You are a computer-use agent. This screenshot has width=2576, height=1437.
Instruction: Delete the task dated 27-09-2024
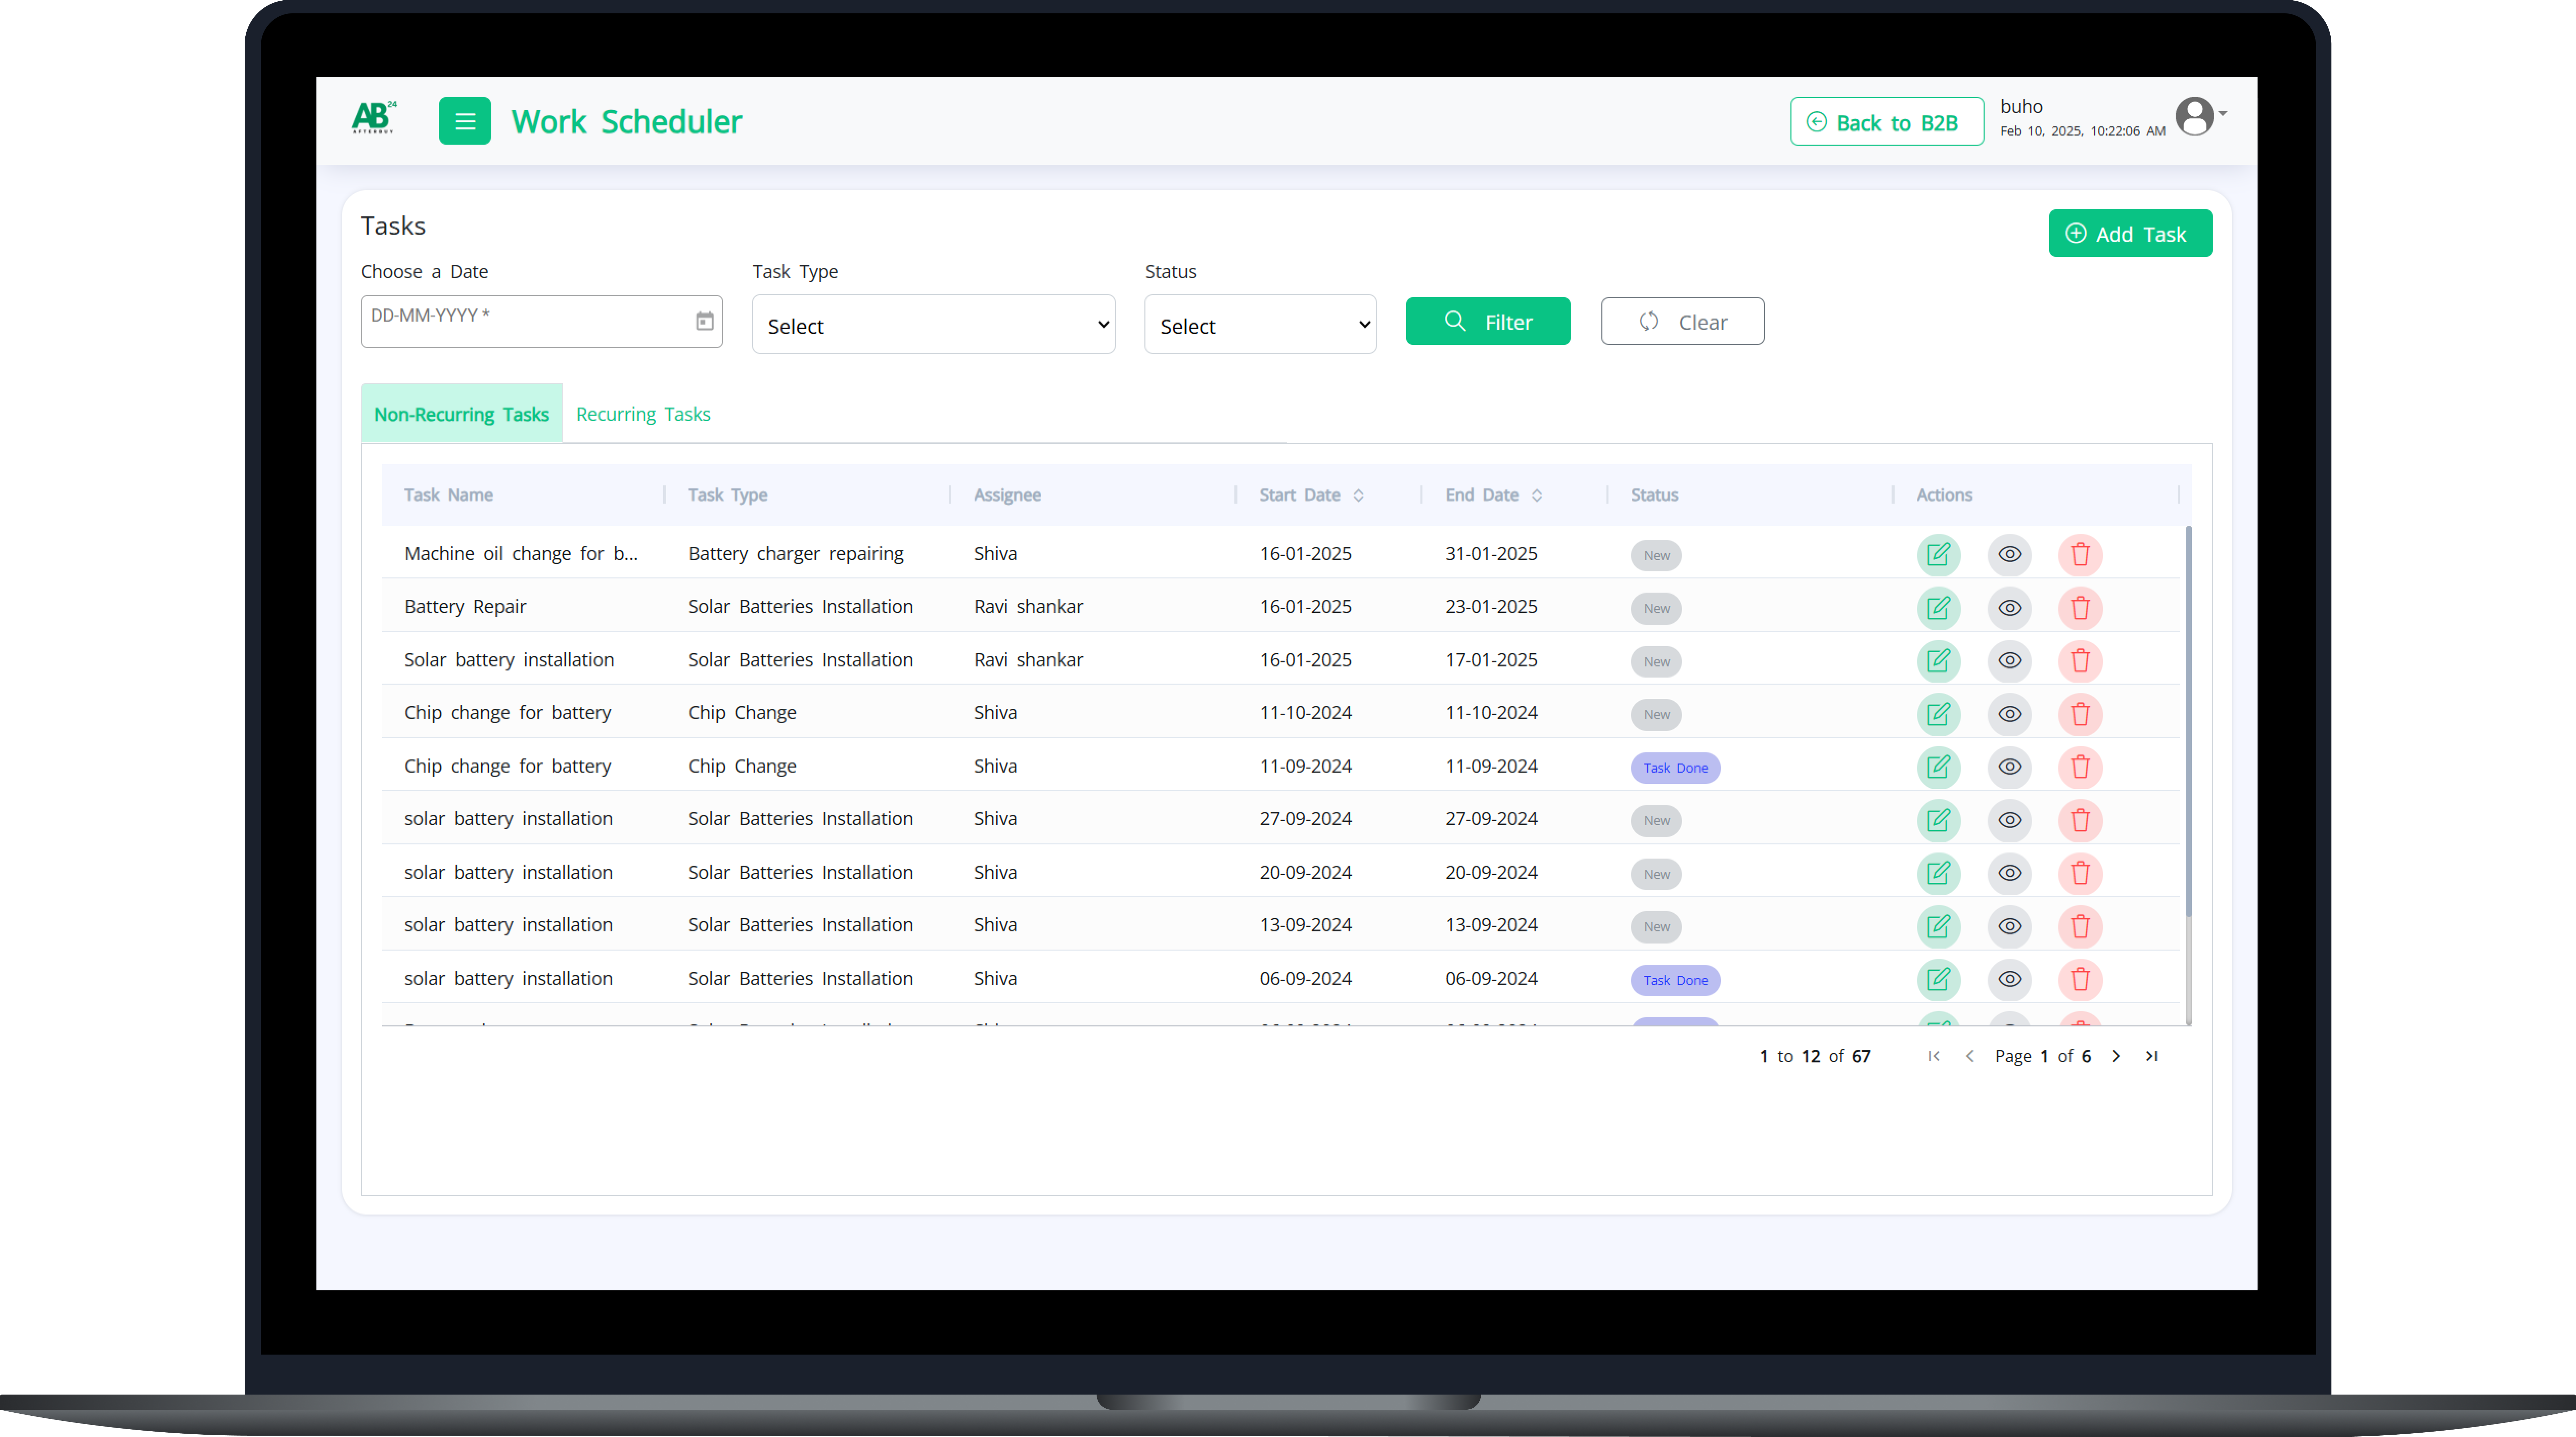point(2080,820)
